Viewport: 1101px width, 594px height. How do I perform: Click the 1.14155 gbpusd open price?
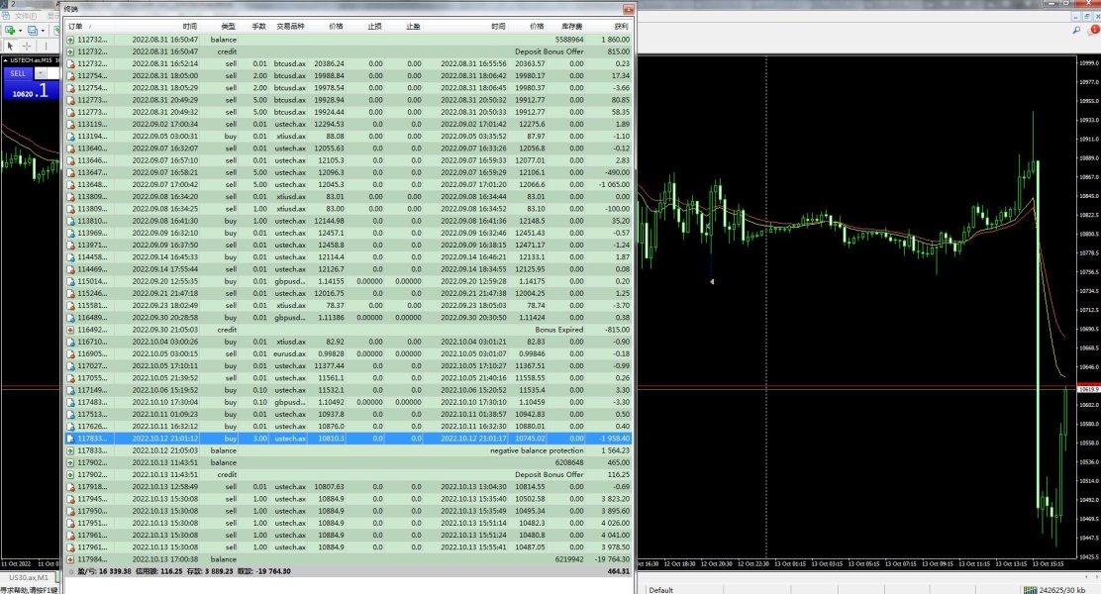click(x=332, y=281)
